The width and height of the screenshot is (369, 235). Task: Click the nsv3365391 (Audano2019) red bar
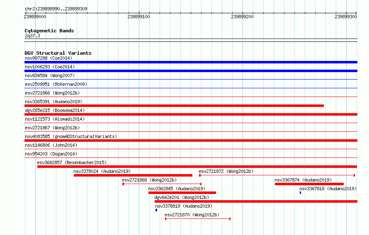(174, 106)
